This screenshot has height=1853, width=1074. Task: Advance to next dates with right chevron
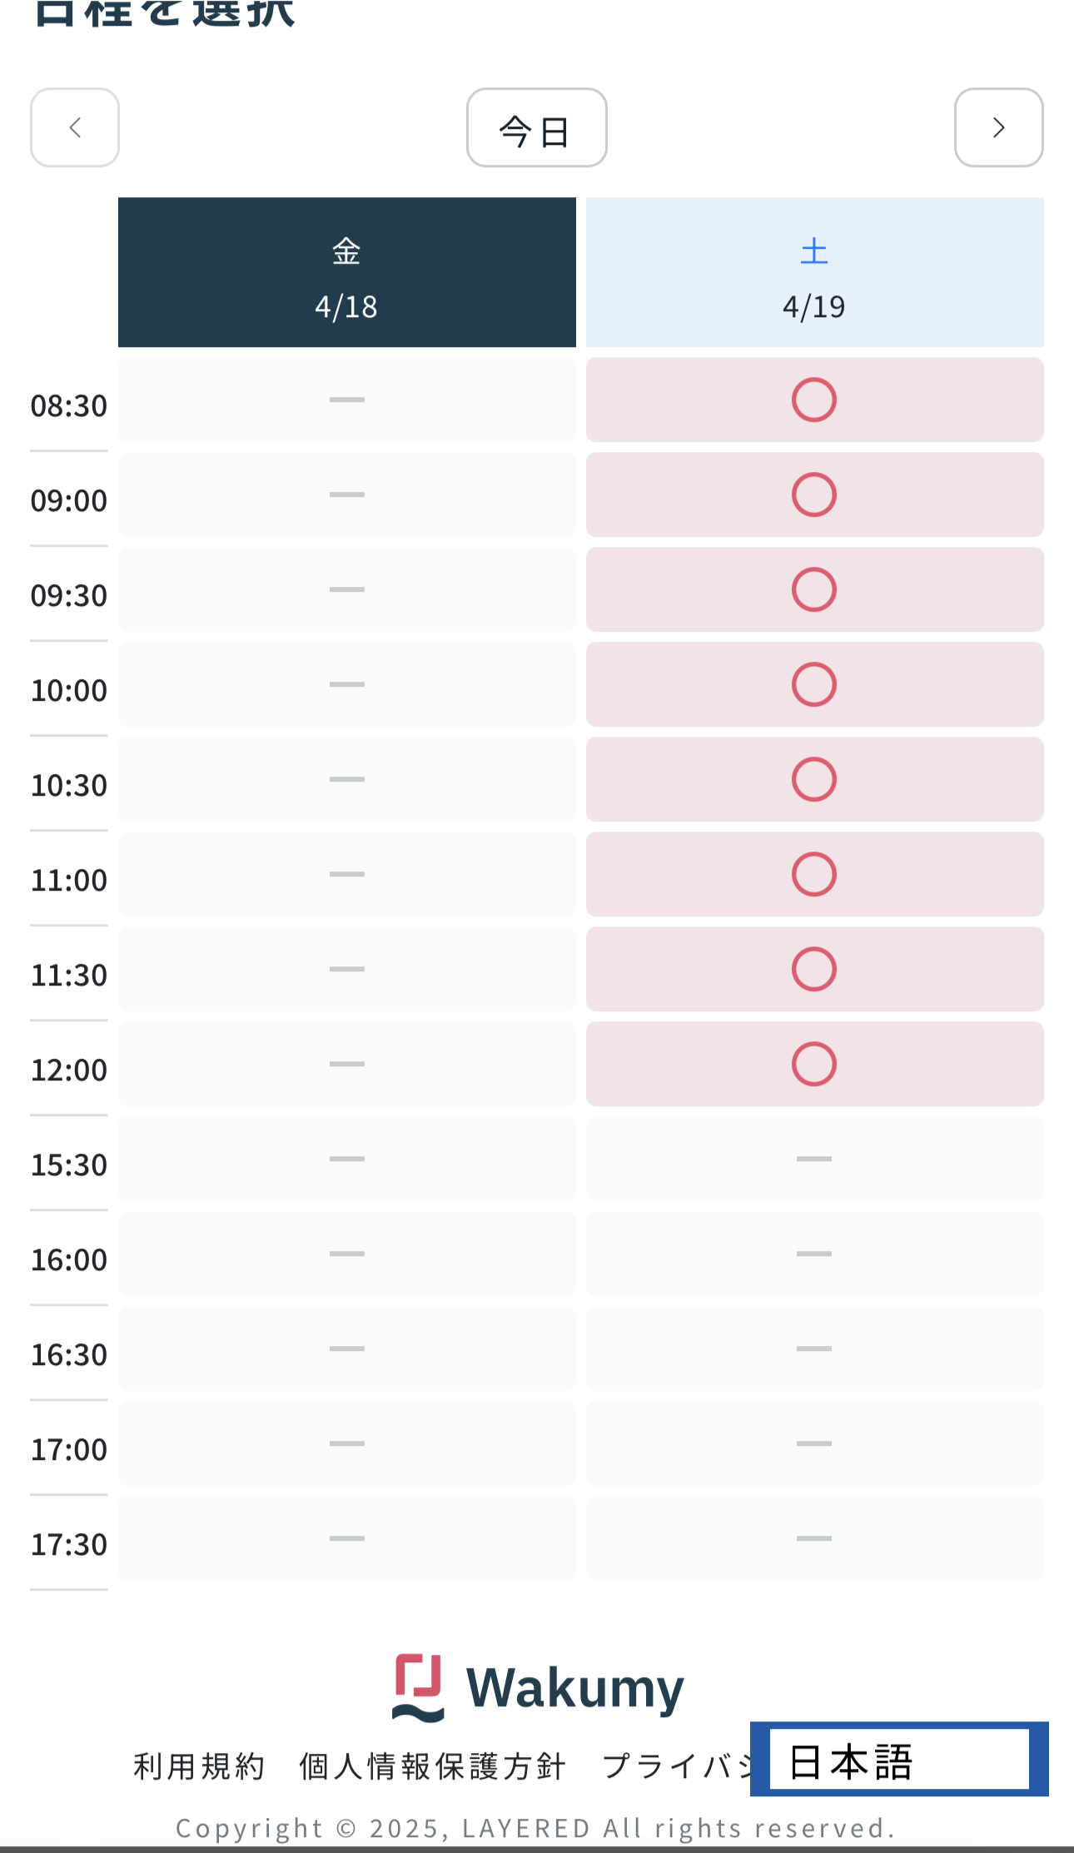click(x=998, y=127)
